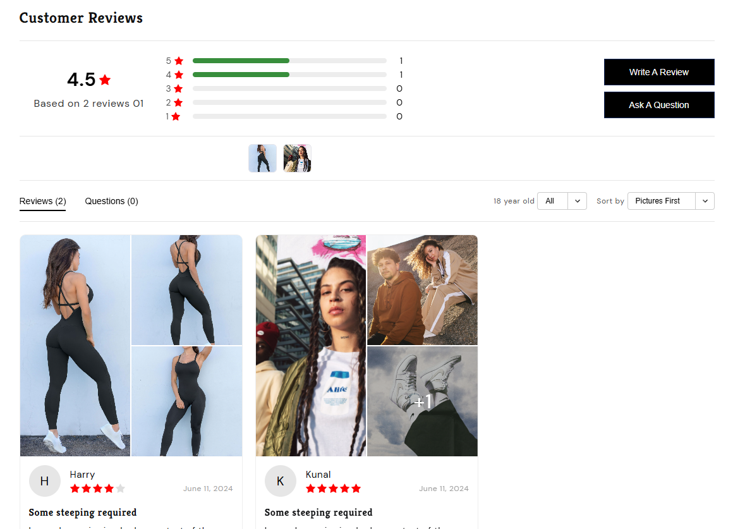Click the reviewer name Kunal
The image size is (733, 529).
point(318,474)
